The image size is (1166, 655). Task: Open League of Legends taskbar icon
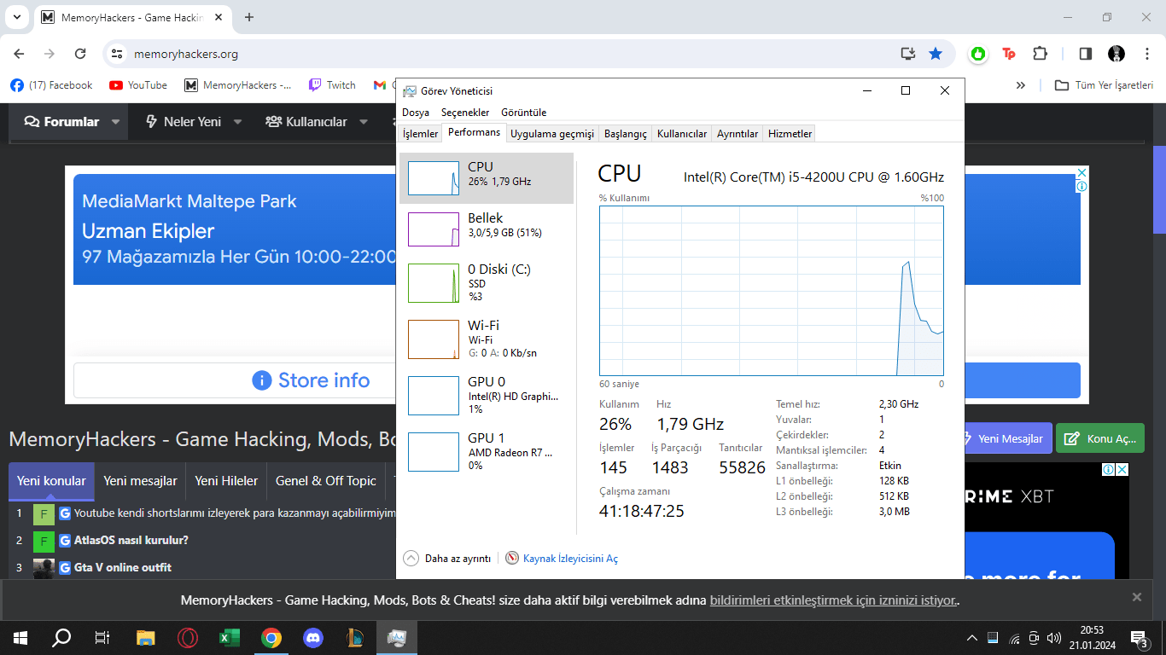(355, 637)
